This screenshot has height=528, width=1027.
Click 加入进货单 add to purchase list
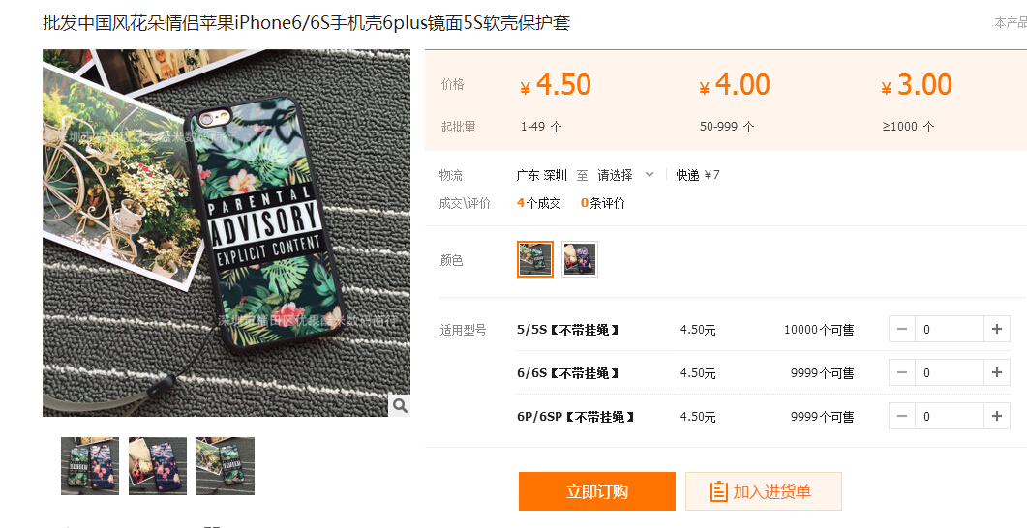tap(763, 491)
